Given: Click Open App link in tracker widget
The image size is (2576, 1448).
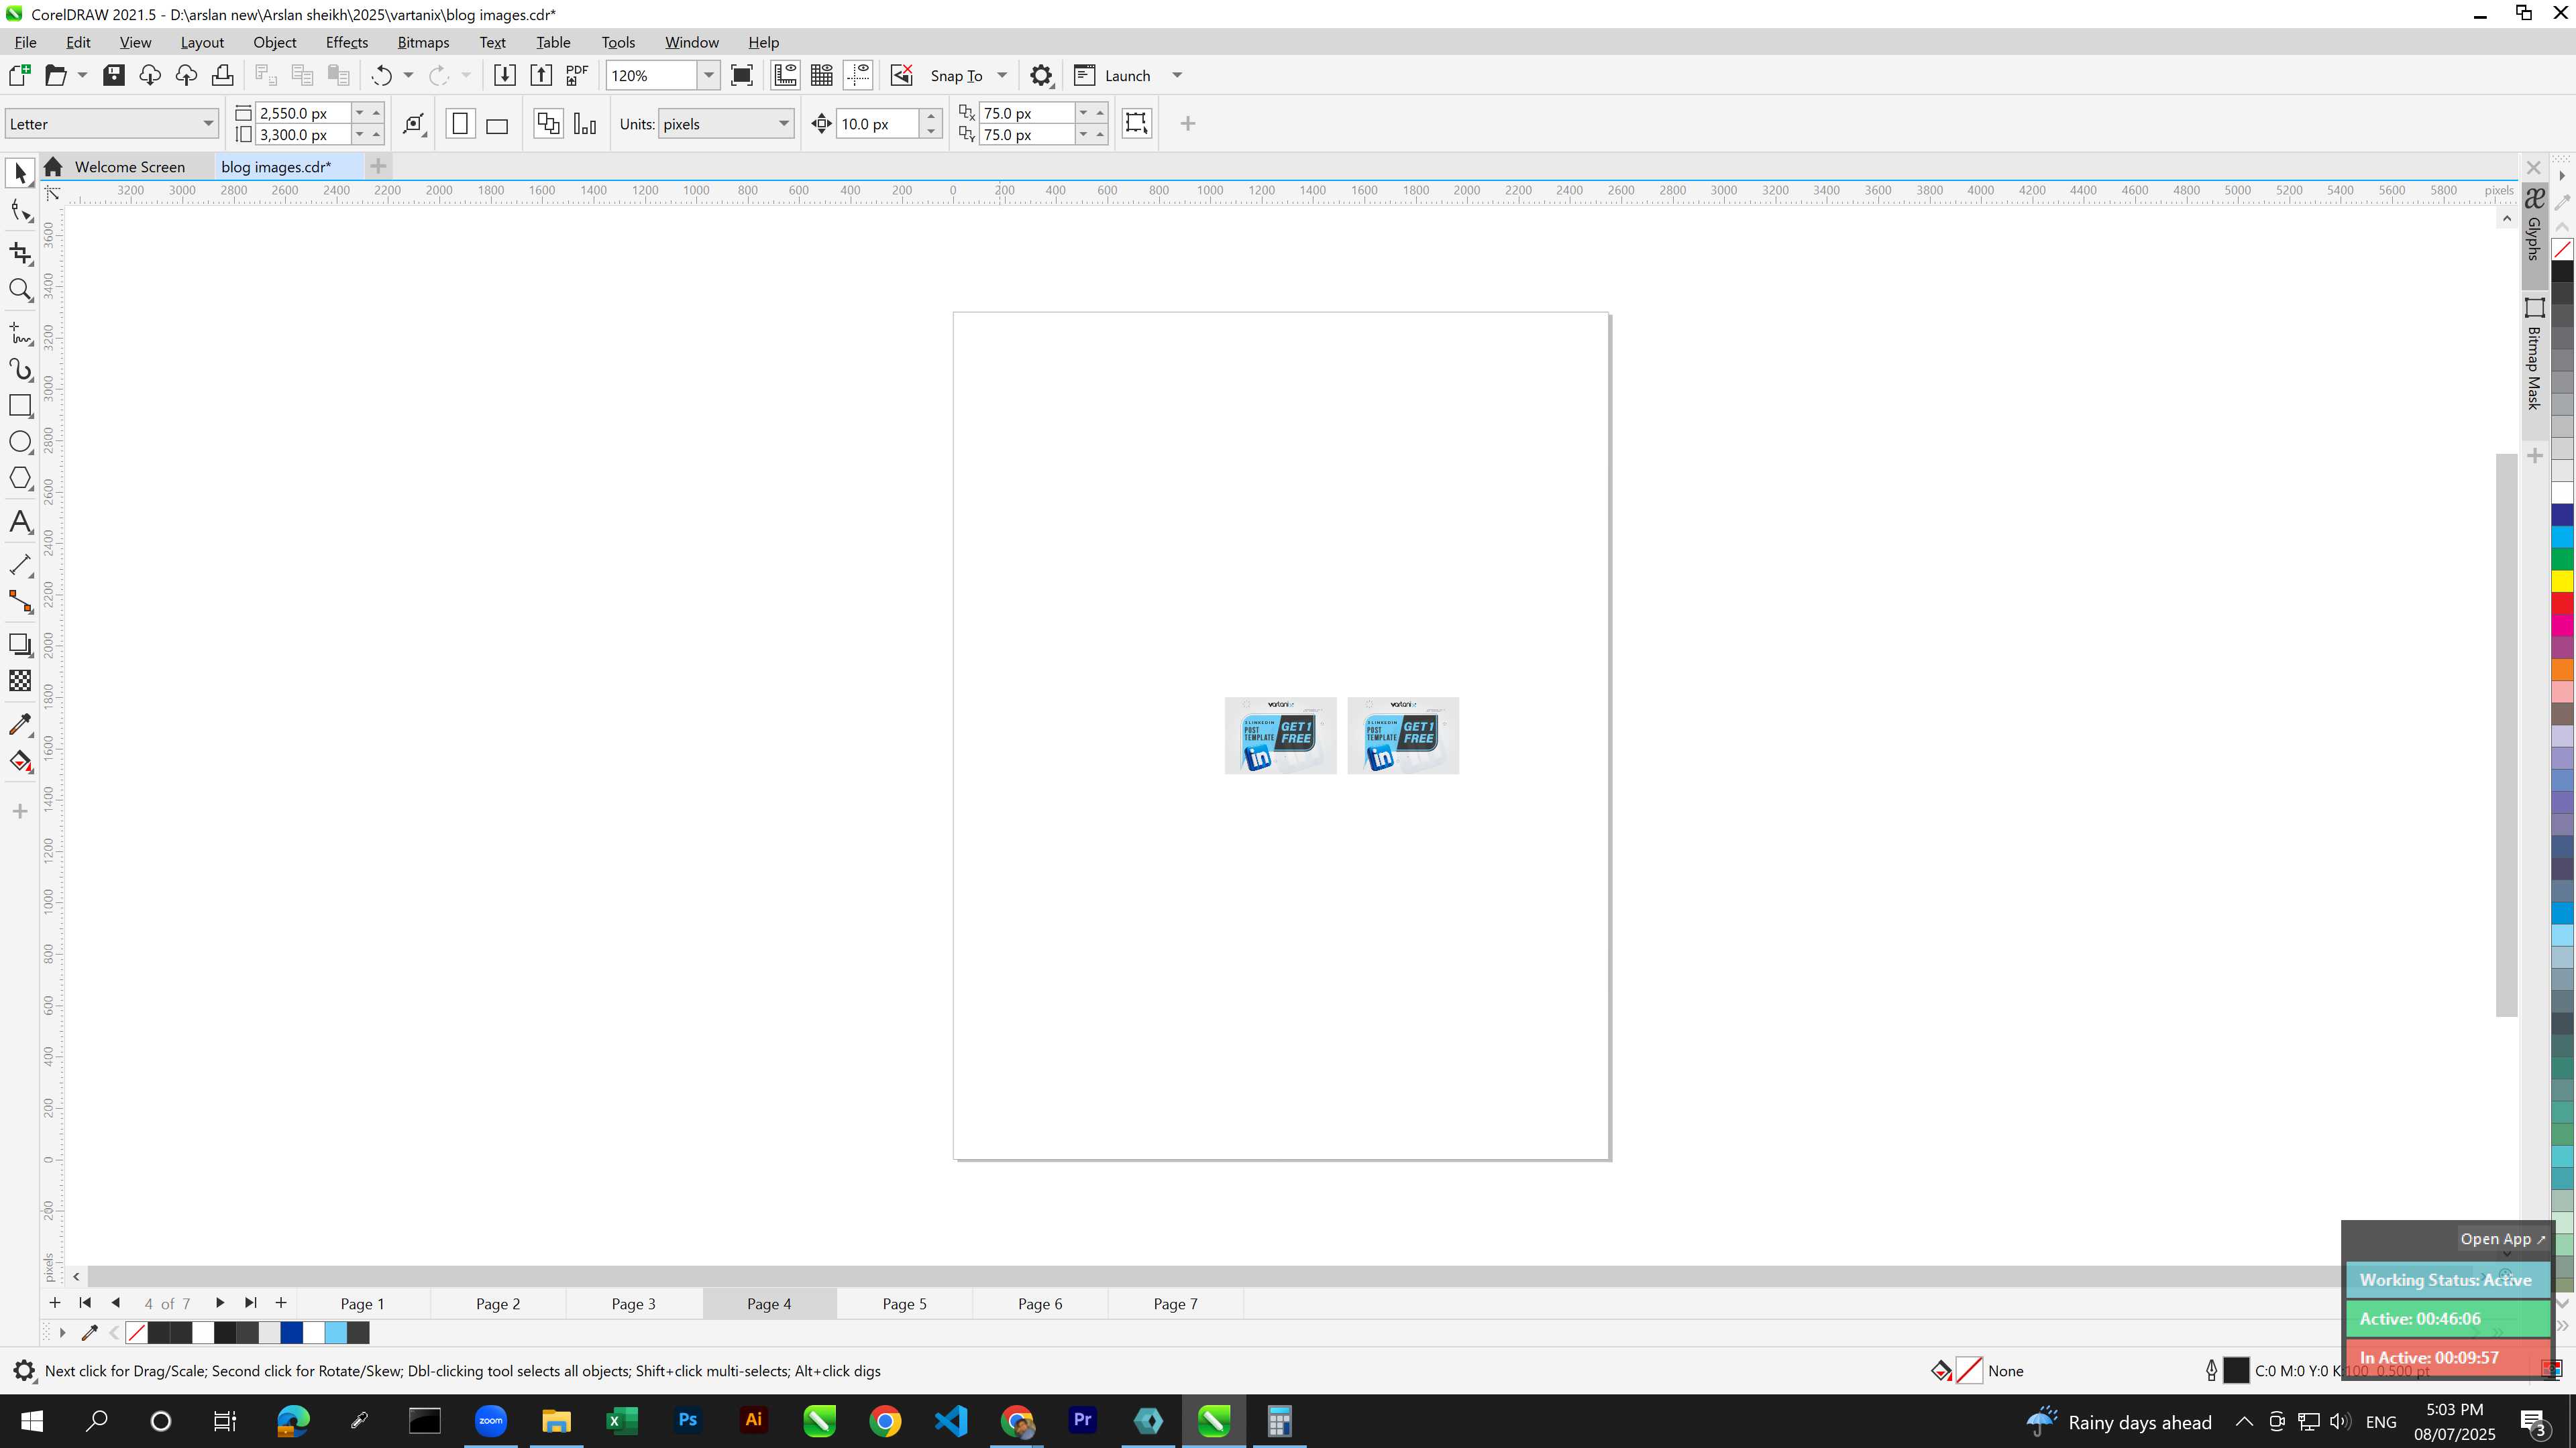Looking at the screenshot, I should point(2503,1239).
